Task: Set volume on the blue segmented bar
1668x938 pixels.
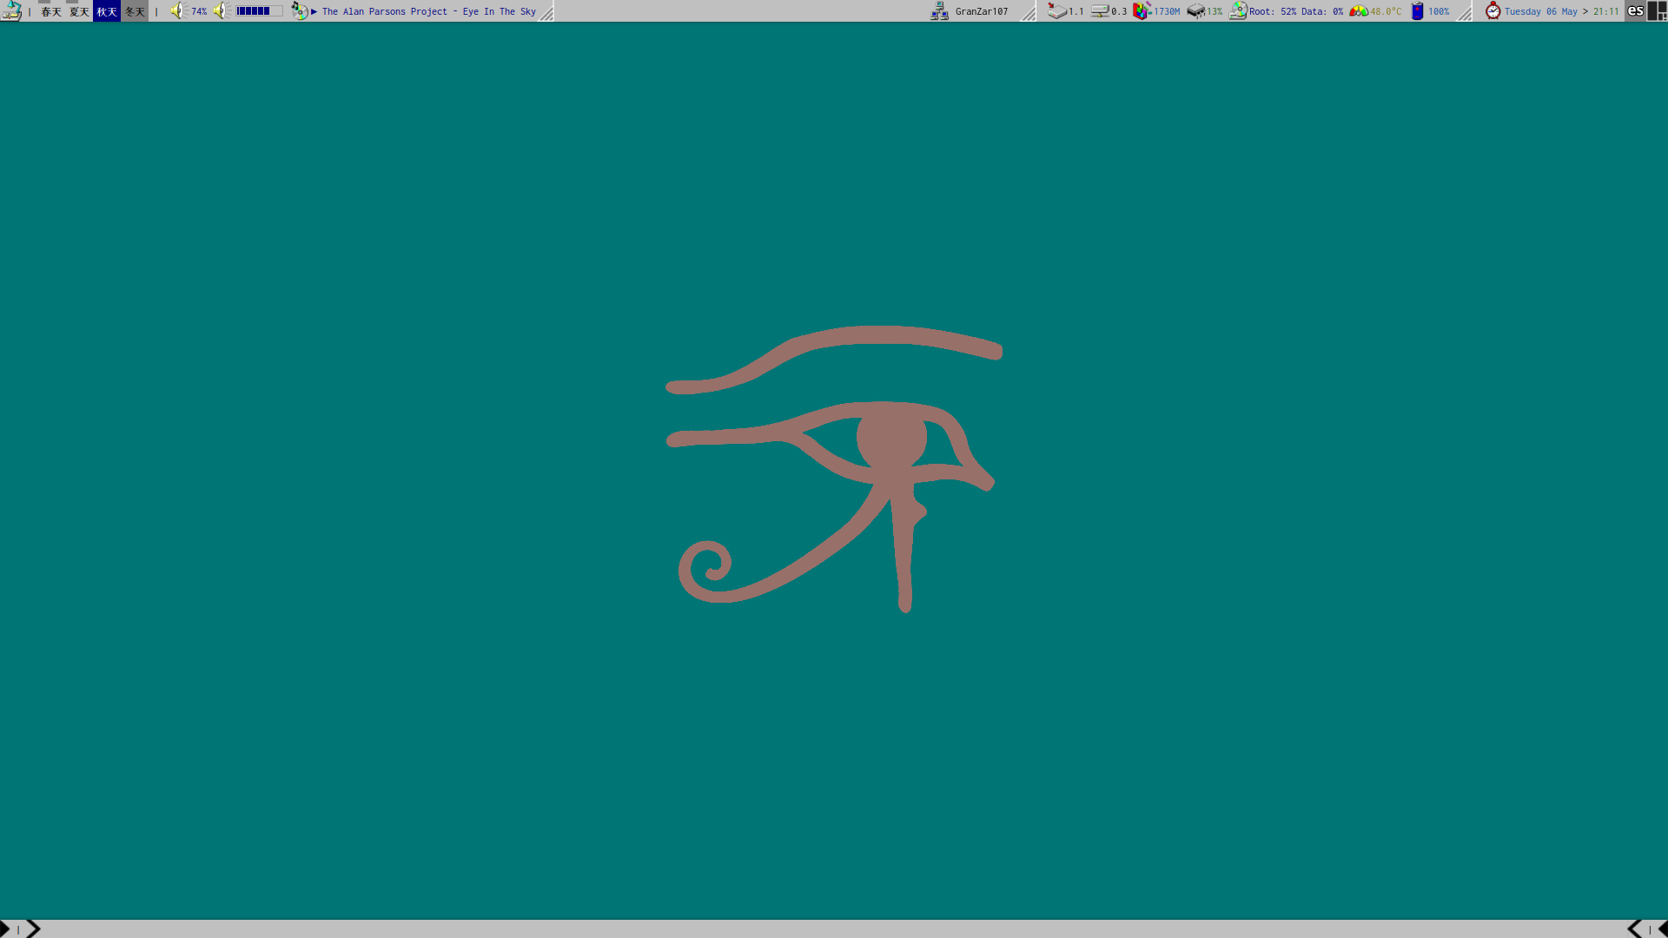Action: [x=259, y=11]
